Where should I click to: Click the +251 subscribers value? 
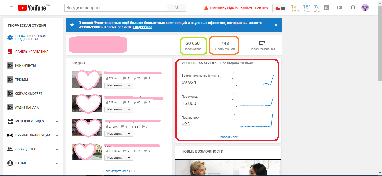tap(187, 124)
